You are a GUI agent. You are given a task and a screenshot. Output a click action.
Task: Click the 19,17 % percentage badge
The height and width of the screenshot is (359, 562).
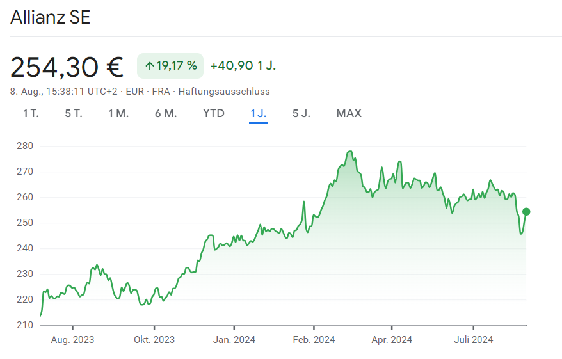(x=170, y=66)
